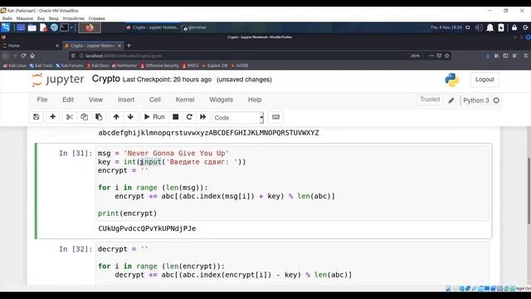Click the Logout button
531x299 pixels.
click(485, 80)
